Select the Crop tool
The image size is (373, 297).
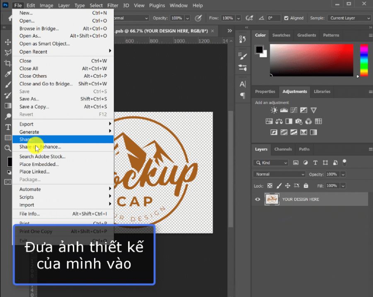8,63
